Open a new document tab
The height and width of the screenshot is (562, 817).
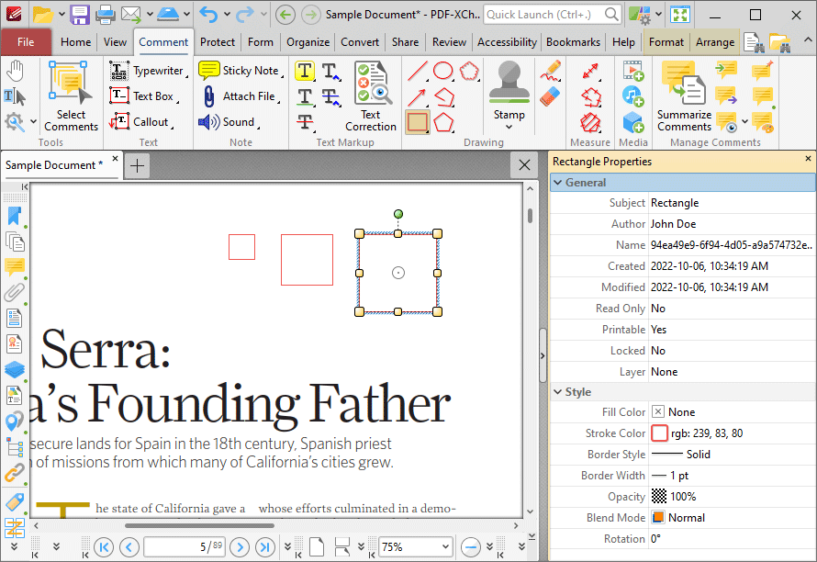click(137, 166)
